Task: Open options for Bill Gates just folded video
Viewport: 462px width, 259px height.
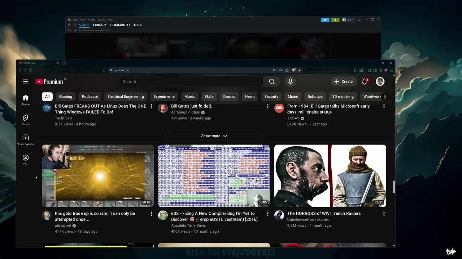Action: (268, 106)
